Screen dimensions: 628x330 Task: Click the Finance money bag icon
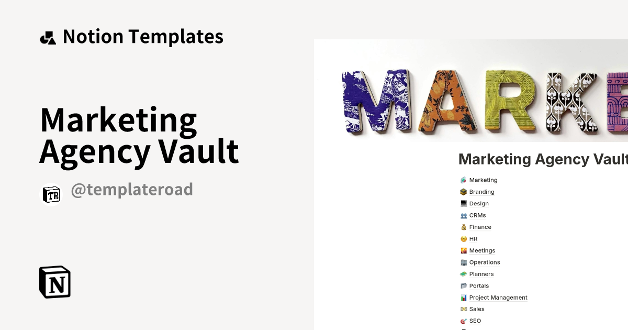click(463, 227)
